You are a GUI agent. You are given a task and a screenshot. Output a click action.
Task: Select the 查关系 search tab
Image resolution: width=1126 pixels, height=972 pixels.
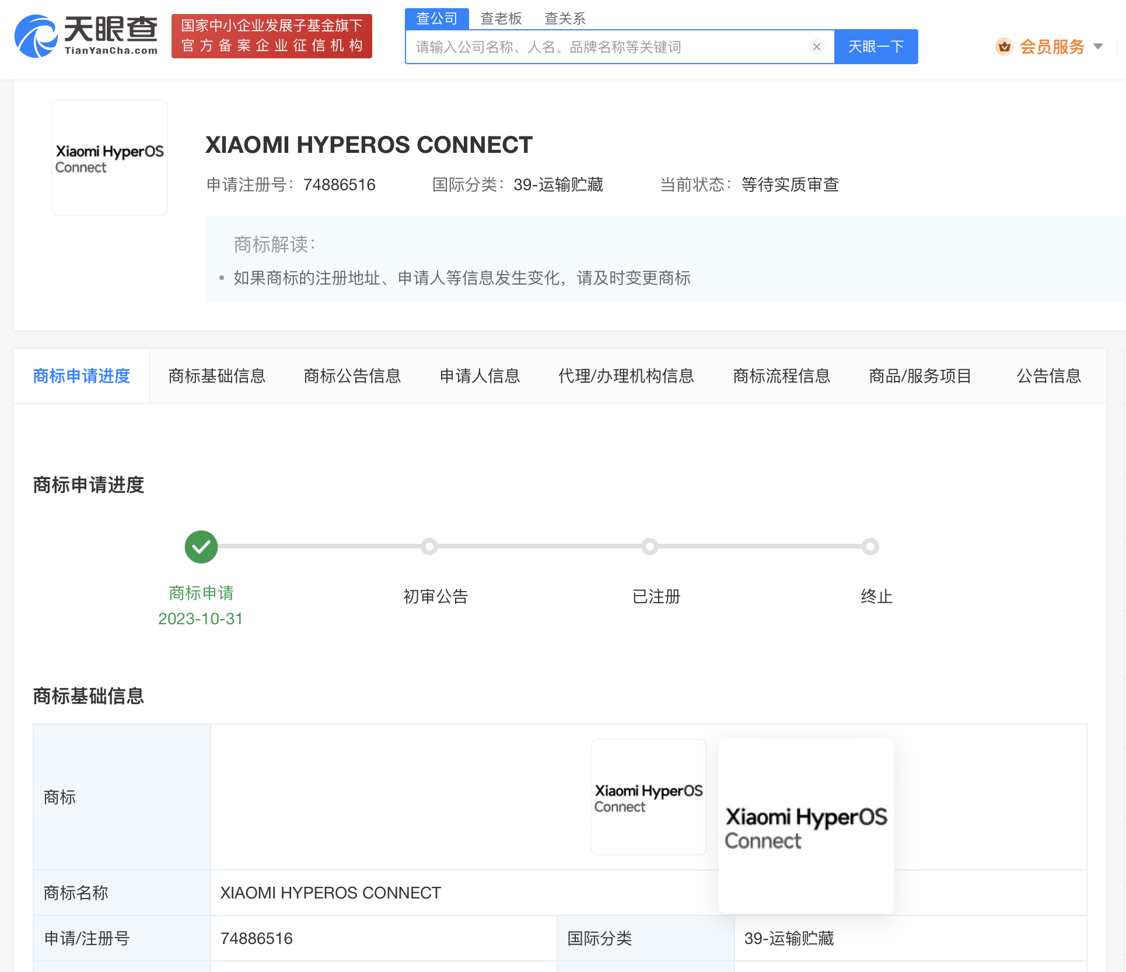point(565,19)
